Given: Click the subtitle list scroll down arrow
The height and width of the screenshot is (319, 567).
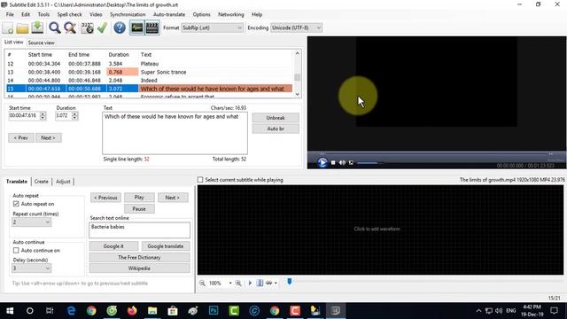Looking at the screenshot, I should click(298, 95).
